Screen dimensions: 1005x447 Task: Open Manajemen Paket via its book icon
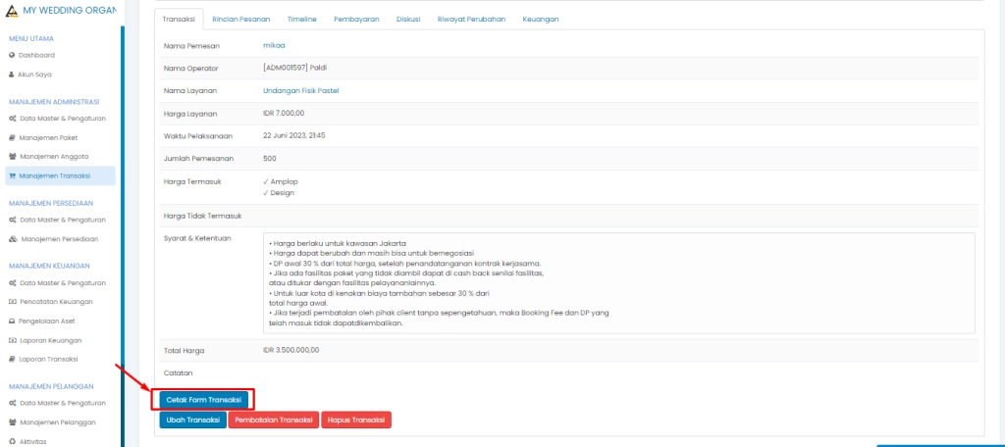click(12, 138)
